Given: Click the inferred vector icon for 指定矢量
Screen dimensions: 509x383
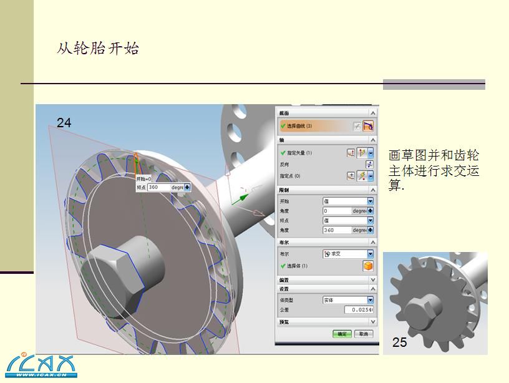Looking at the screenshot, I should pyautogui.click(x=362, y=153).
